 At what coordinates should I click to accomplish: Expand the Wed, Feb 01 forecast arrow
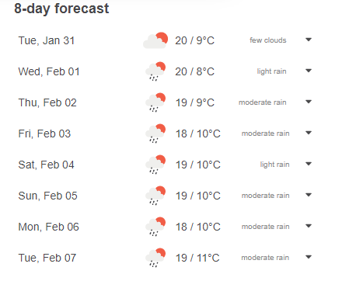[x=309, y=71]
